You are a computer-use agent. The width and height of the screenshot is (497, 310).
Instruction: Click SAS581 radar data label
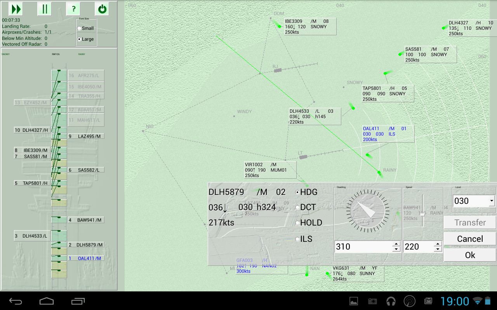431,54
